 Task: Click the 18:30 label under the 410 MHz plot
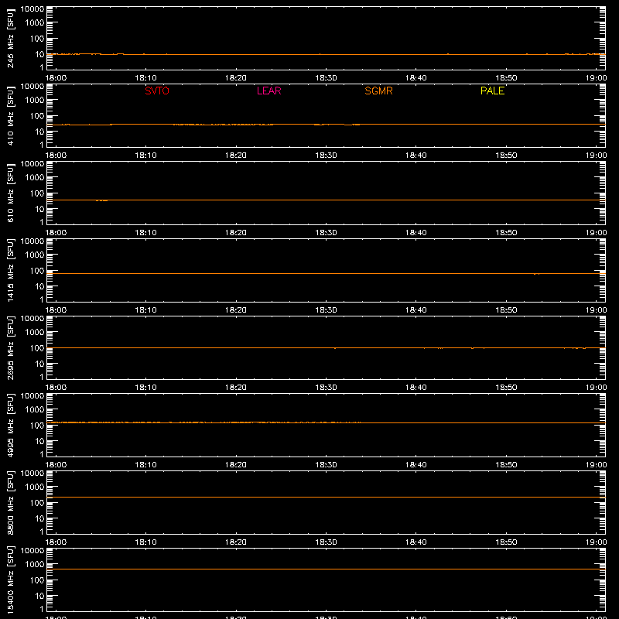click(x=326, y=156)
